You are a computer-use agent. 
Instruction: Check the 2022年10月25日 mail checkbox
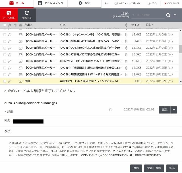(5, 68)
